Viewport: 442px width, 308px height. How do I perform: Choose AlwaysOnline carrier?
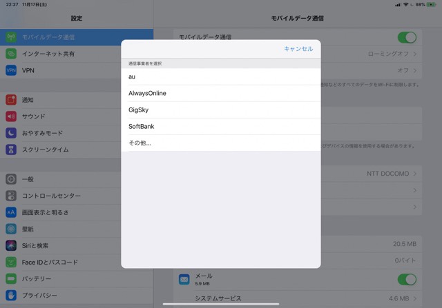tap(221, 94)
